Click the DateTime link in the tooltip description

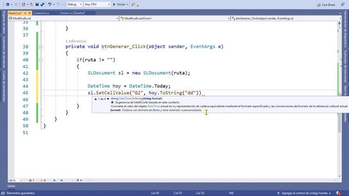click(154, 106)
